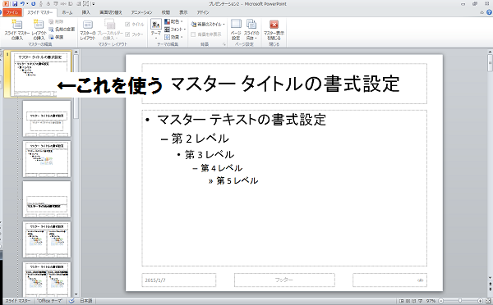Switch to the 校閲 tab
The image size is (493, 305).
[166, 12]
